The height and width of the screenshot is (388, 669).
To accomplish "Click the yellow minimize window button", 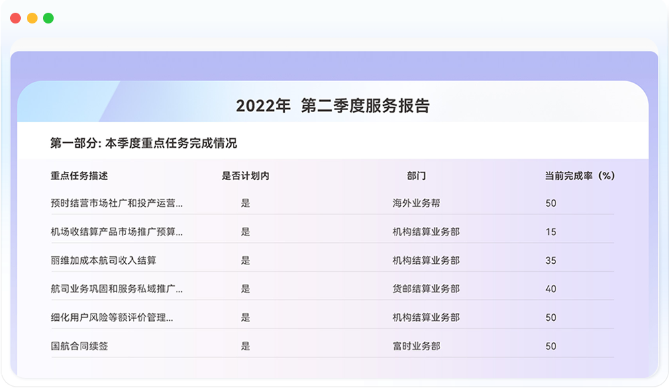I will pyautogui.click(x=32, y=18).
